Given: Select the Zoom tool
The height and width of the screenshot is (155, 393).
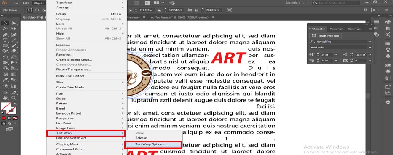Looking at the screenshot, I should point(14,98).
